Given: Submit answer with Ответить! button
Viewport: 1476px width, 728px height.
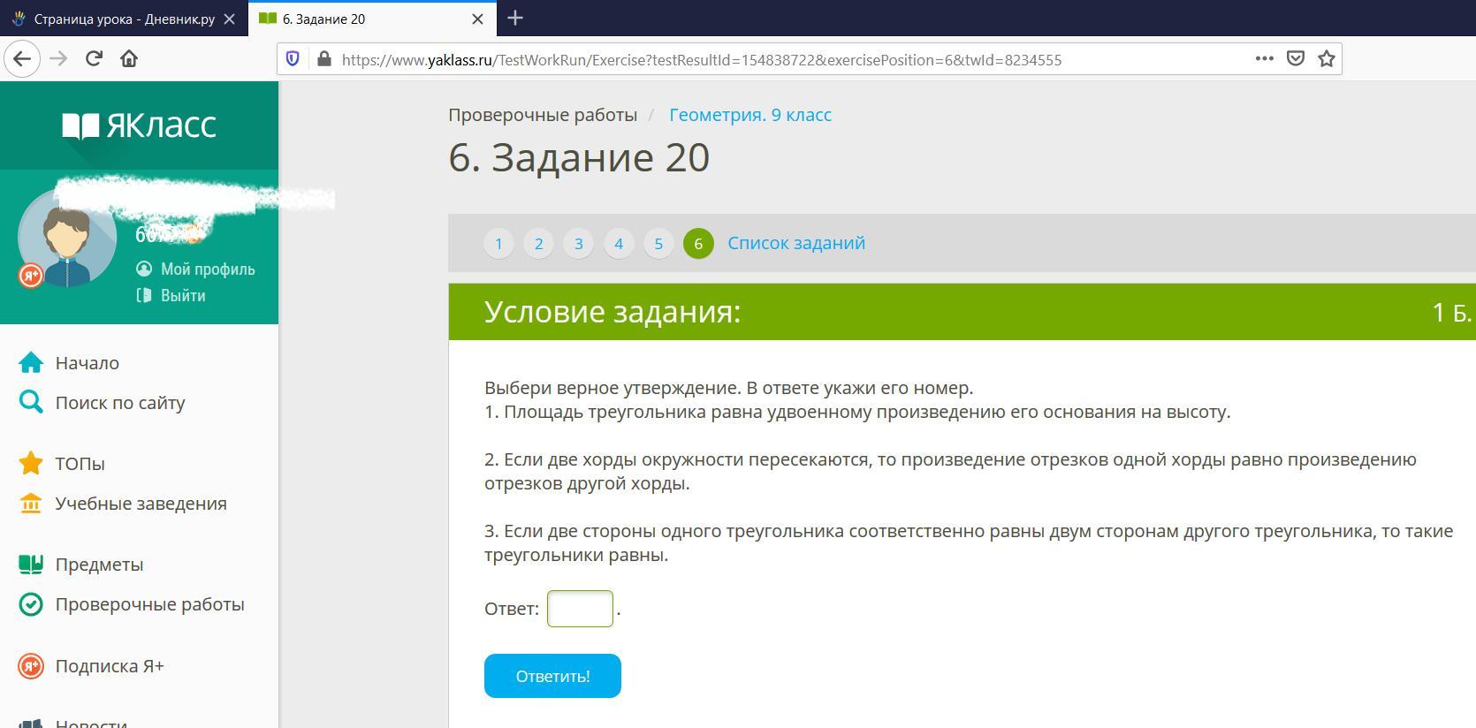Looking at the screenshot, I should click(552, 676).
